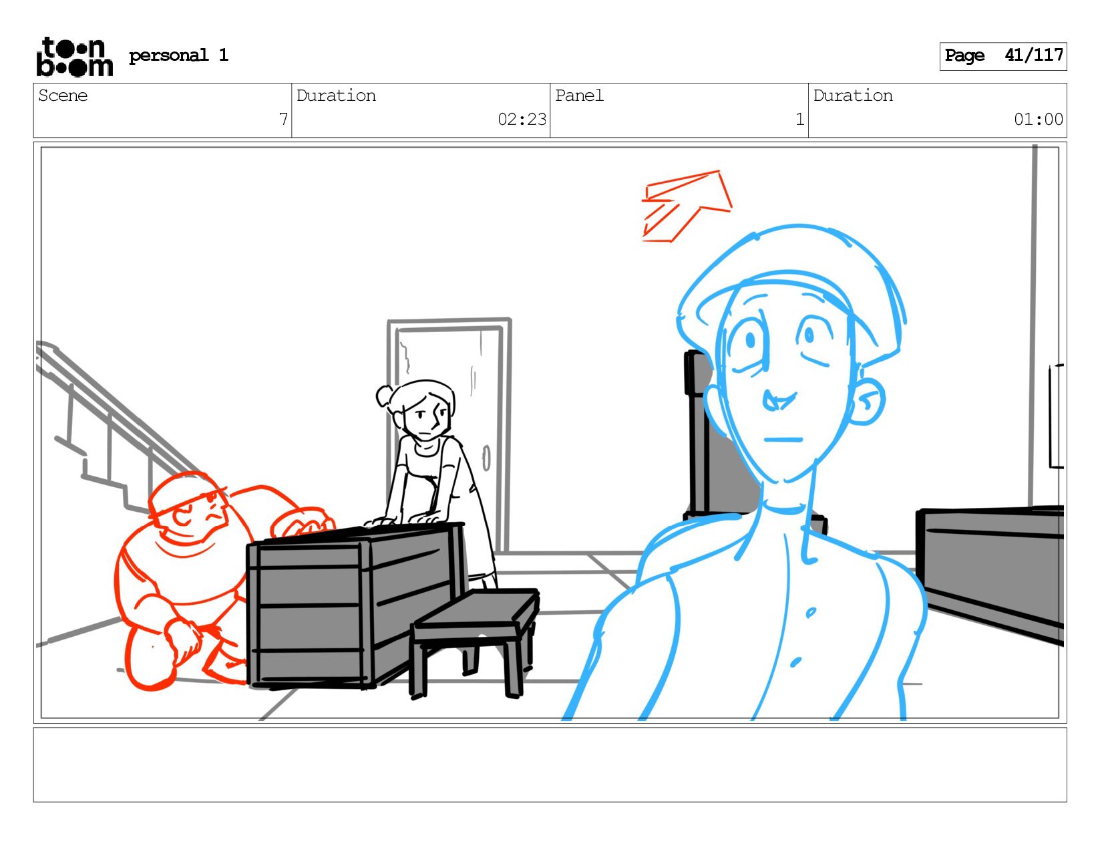Click the scene number 7
Image resolution: width=1102 pixels, height=852 pixels.
coord(283,120)
